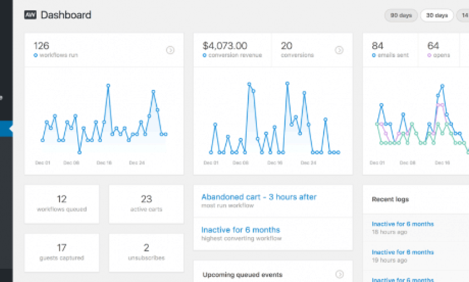Click the 126 workflows run figure

click(41, 46)
